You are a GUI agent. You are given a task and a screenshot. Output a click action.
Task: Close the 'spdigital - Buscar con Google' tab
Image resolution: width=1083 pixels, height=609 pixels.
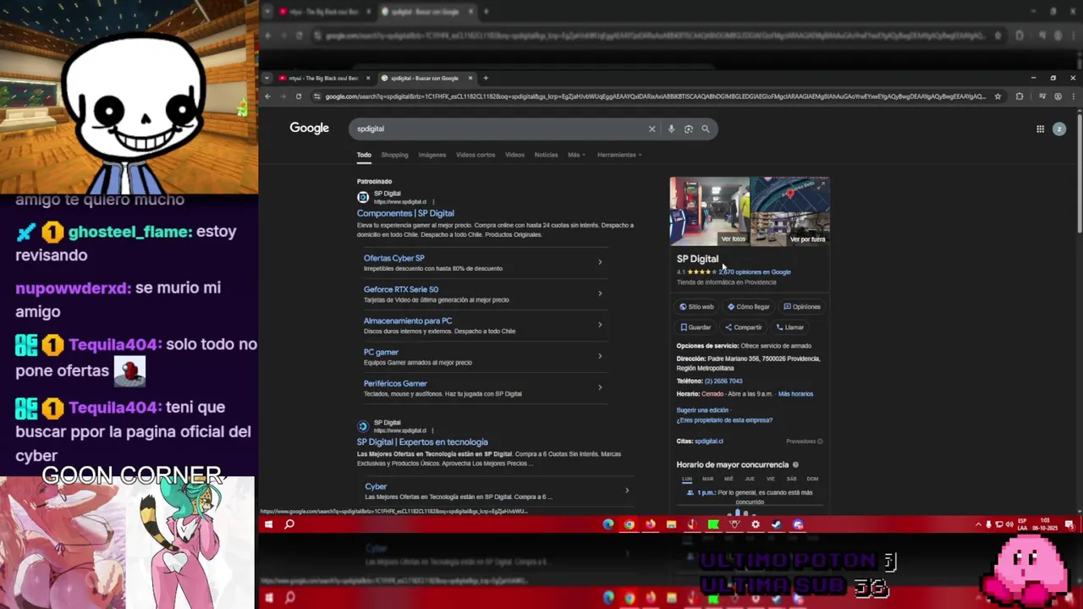[470, 78]
